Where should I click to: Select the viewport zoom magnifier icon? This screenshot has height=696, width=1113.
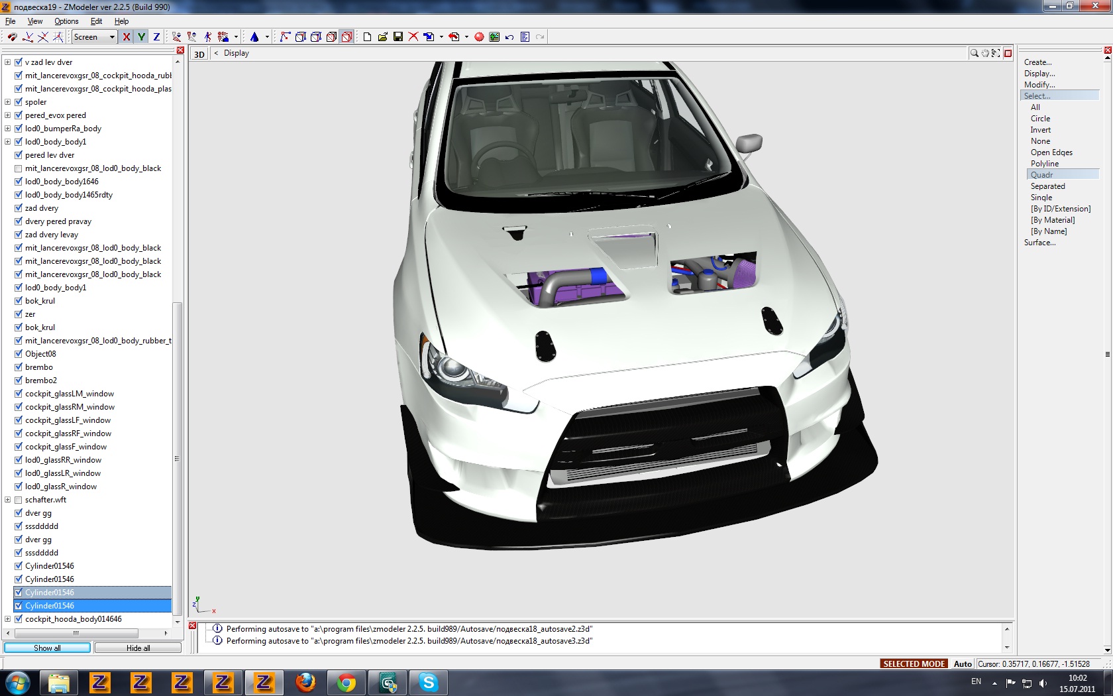[x=975, y=53]
